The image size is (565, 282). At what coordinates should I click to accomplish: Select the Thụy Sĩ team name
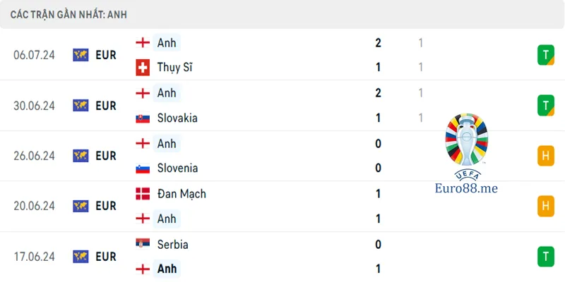pos(174,67)
